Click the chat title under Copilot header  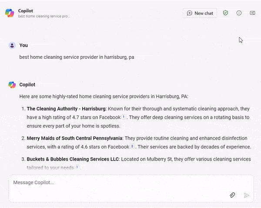click(x=44, y=16)
